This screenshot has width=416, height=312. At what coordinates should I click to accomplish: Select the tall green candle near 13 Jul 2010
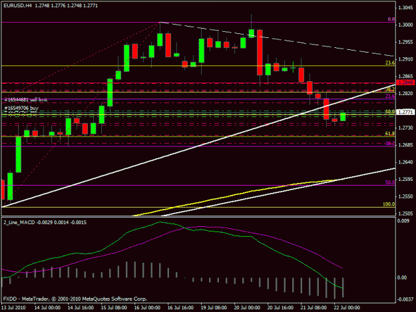tap(19, 154)
